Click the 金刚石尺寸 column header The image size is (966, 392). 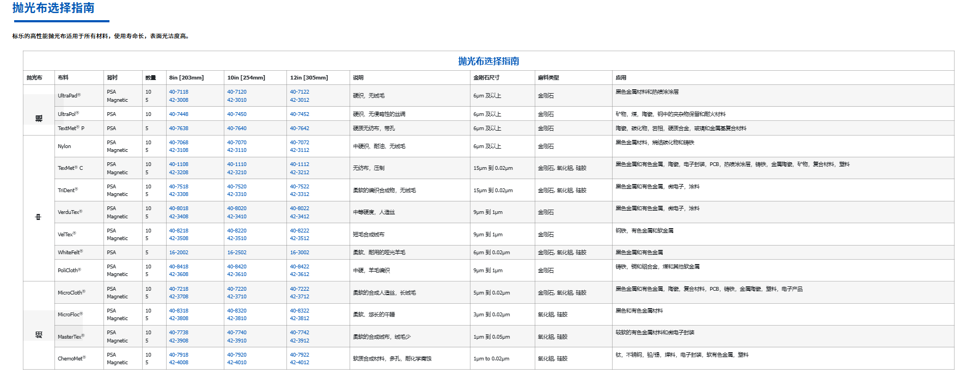[486, 78]
